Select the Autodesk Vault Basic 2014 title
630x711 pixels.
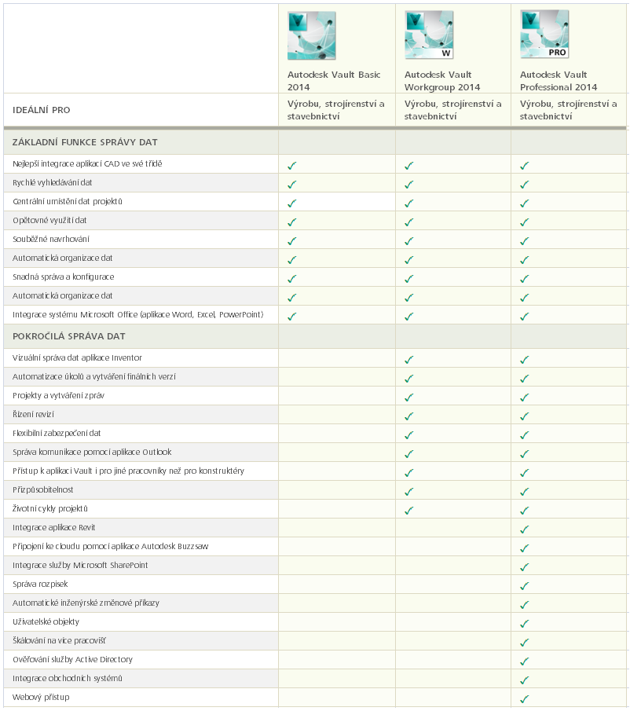334,81
